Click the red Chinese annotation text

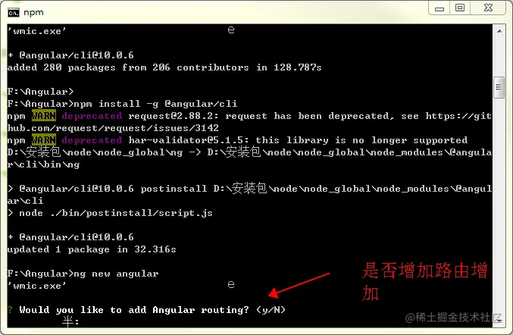tap(425, 281)
